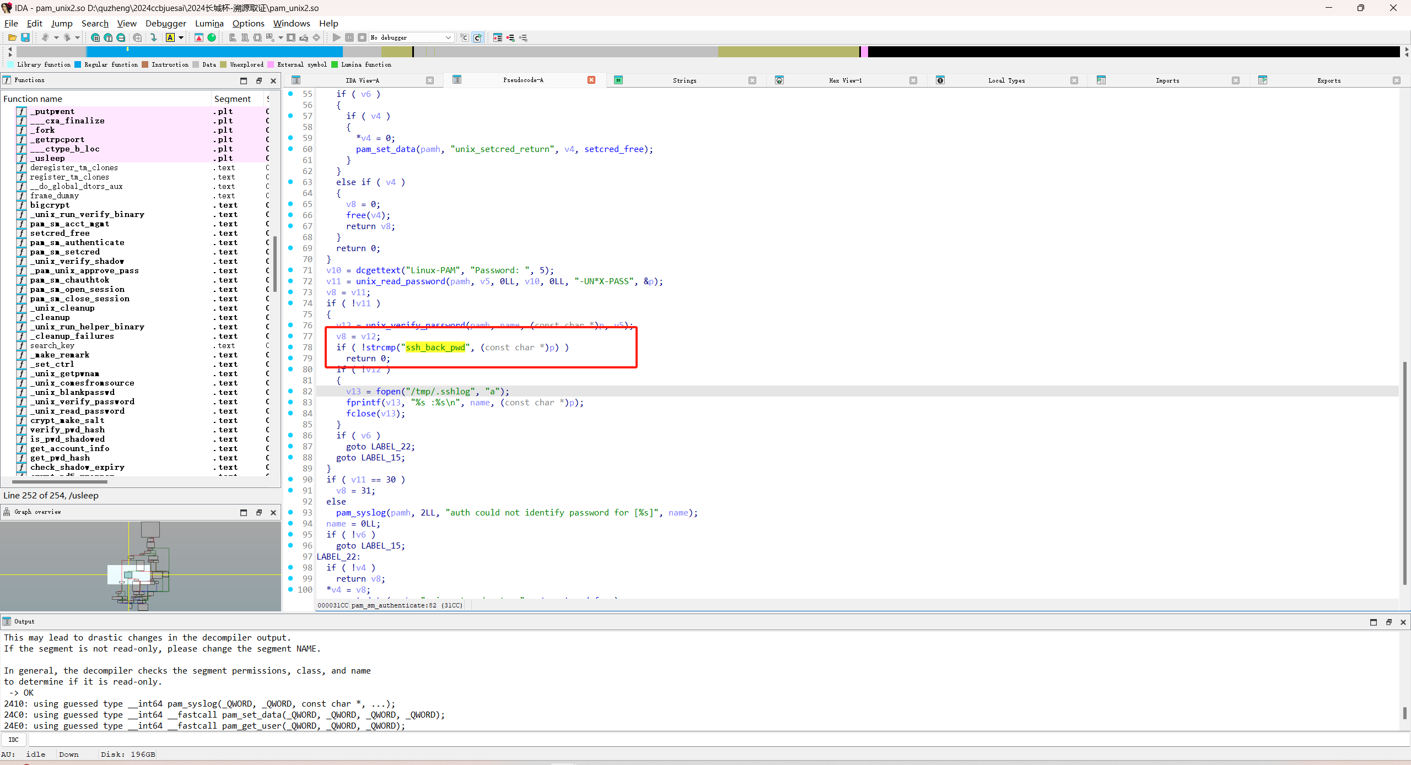
Task: Click the Start process play button
Action: pos(336,37)
